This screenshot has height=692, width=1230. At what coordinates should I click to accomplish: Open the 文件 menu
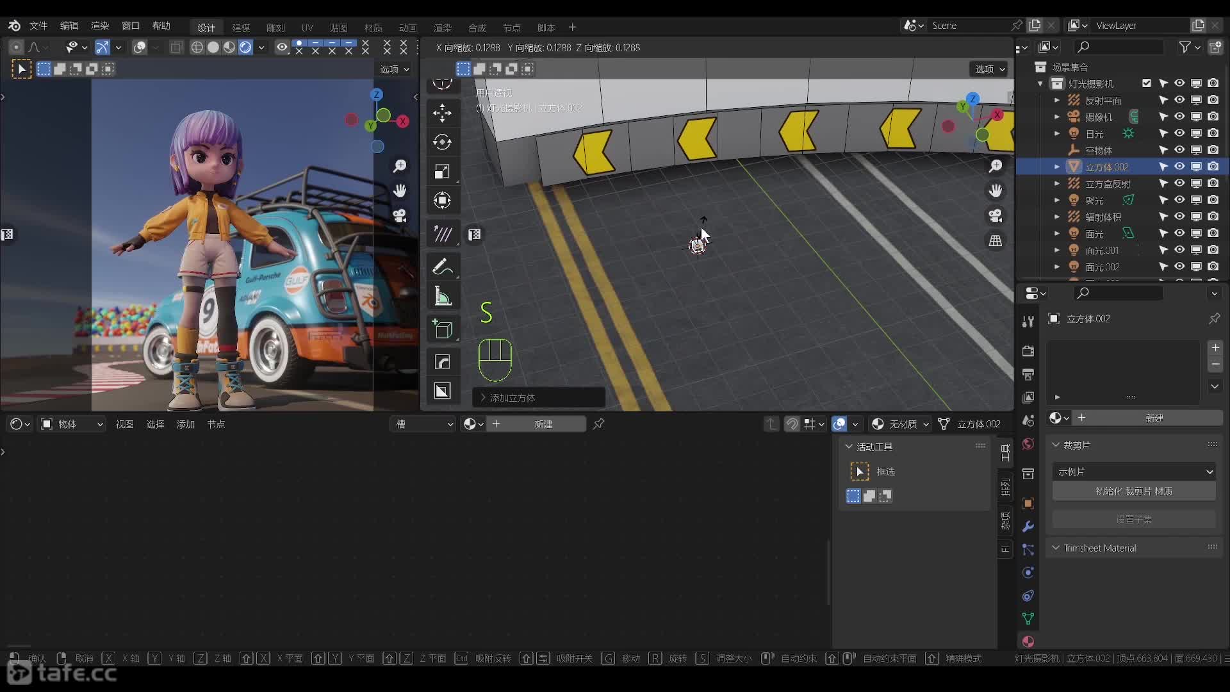pos(38,26)
